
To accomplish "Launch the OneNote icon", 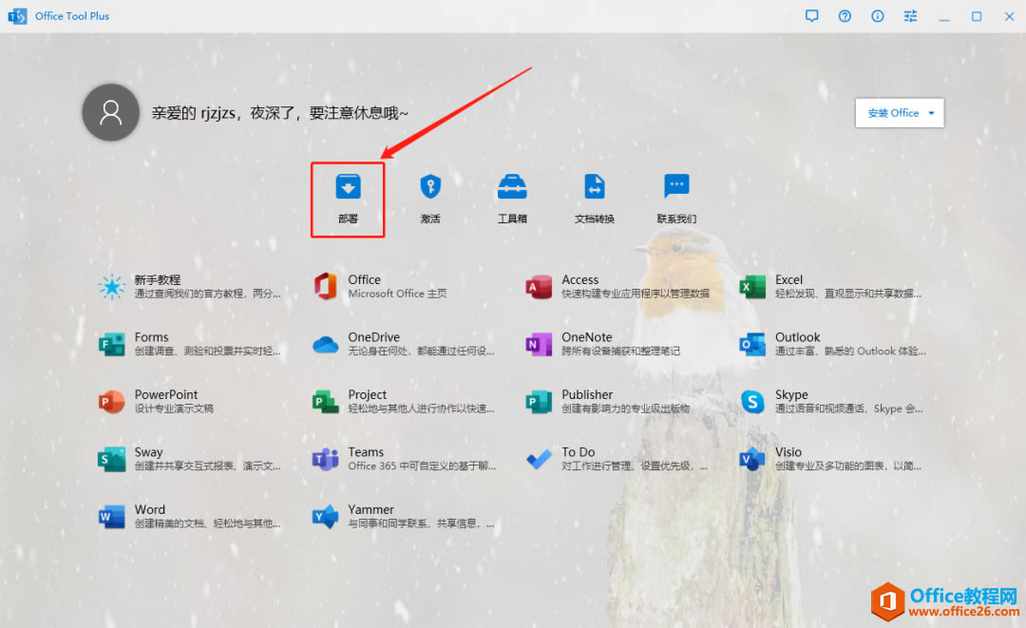I will pyautogui.click(x=539, y=344).
